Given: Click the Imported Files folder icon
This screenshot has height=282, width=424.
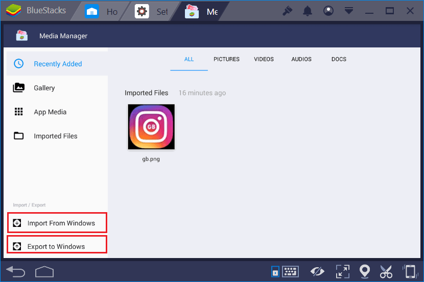Looking at the screenshot, I should point(19,136).
